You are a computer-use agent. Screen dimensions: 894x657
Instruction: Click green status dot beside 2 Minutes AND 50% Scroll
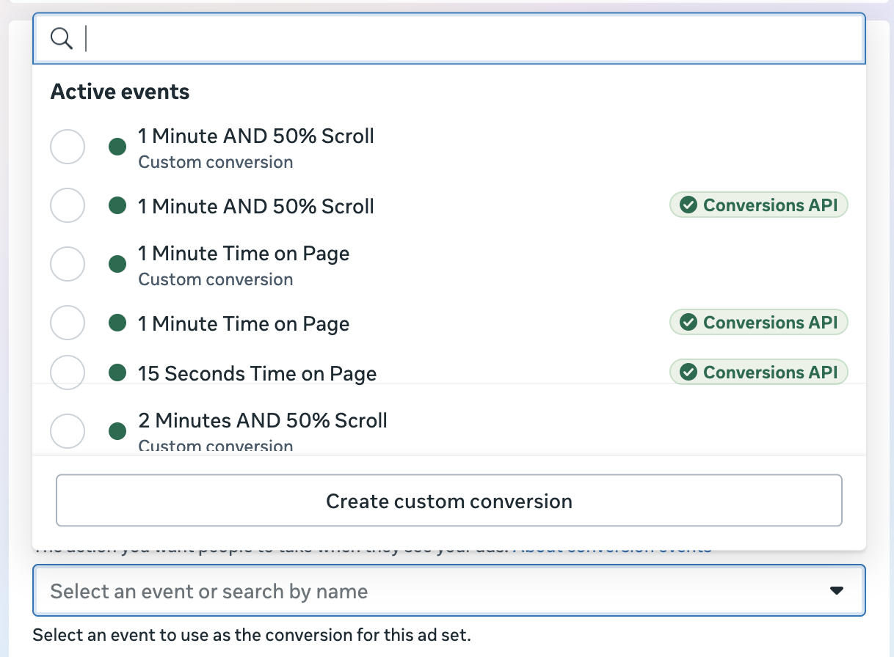tap(117, 430)
